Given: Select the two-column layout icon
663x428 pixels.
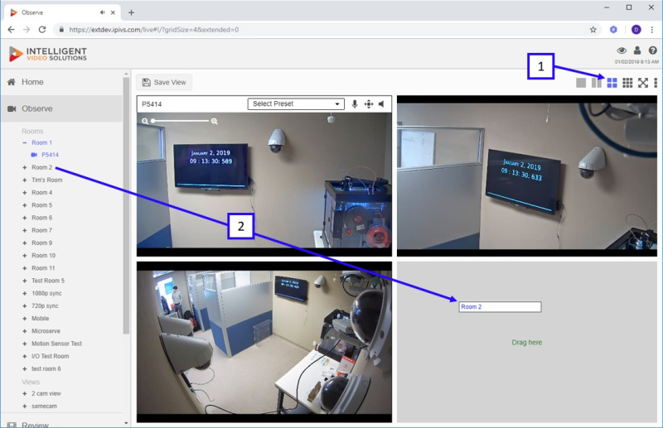Looking at the screenshot, I should tap(596, 83).
